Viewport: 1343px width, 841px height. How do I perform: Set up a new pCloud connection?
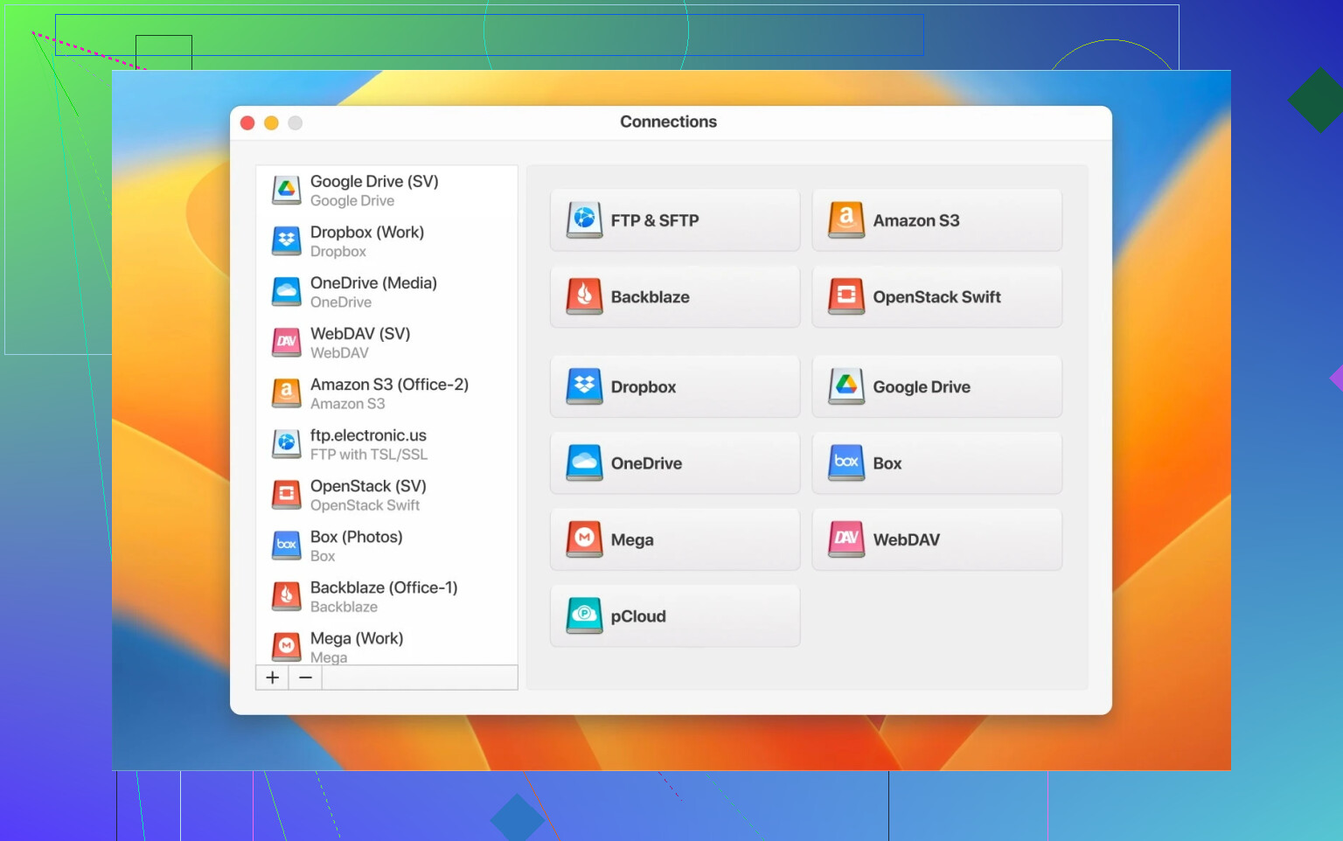[675, 615]
